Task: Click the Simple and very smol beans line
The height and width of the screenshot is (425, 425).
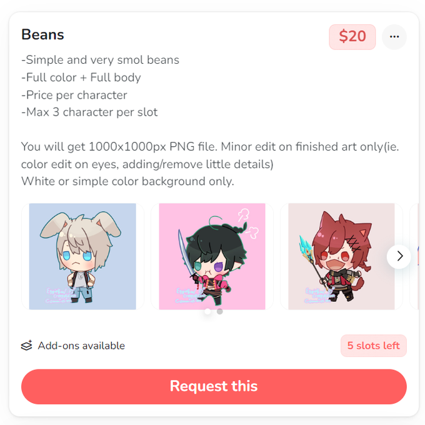Action: 100,60
